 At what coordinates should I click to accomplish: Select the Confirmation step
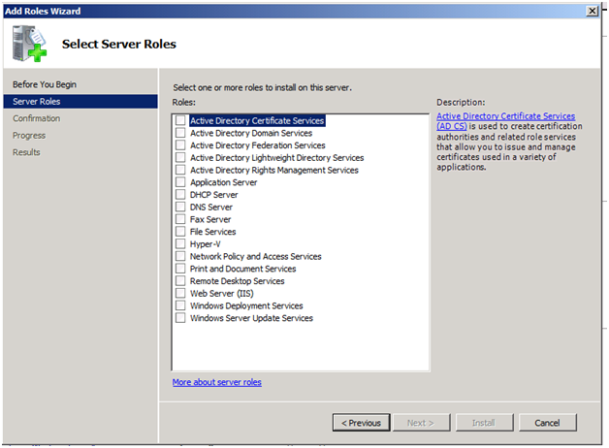(x=36, y=118)
